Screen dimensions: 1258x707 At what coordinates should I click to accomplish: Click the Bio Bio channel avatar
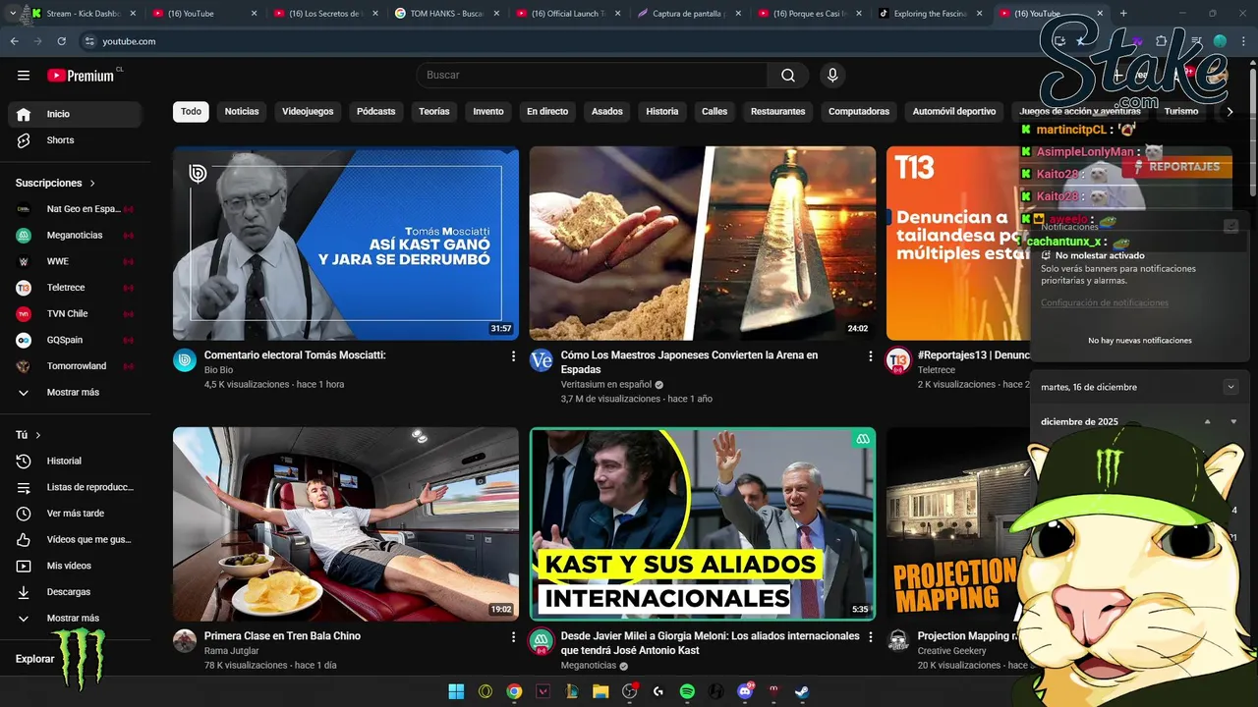[x=185, y=360]
